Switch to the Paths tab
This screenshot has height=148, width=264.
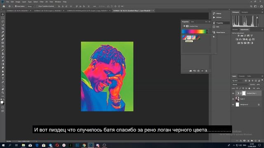pos(249,76)
